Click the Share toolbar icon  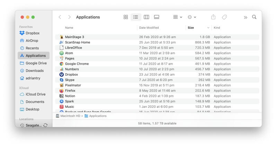(x=213, y=17)
